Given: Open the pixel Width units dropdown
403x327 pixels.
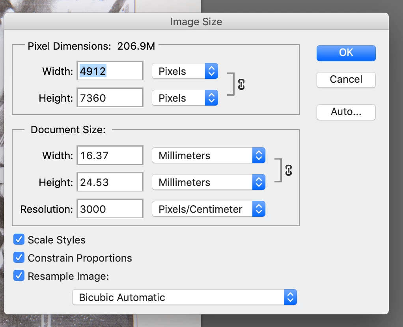Looking at the screenshot, I should click(x=185, y=71).
